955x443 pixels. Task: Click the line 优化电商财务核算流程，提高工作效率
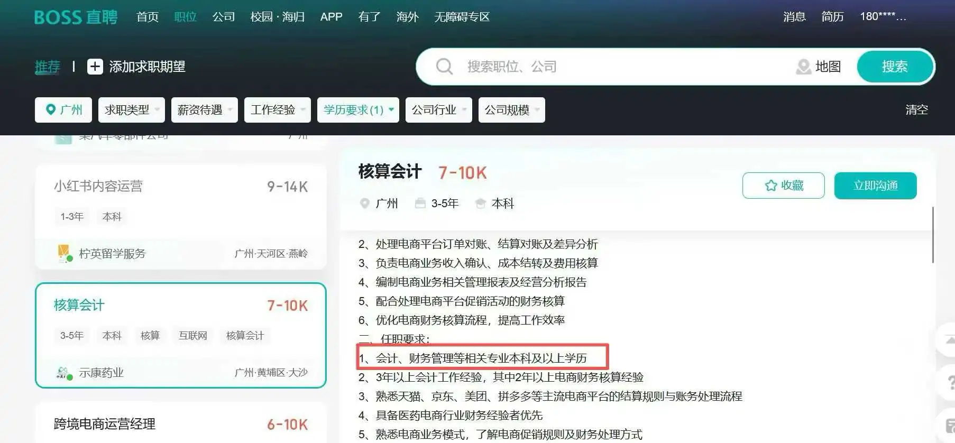click(462, 320)
